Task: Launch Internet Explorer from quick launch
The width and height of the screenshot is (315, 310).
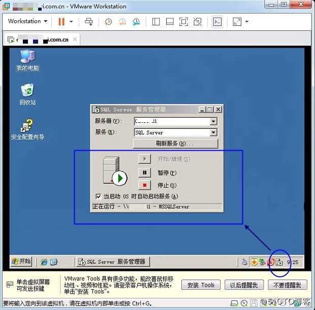Action: pyautogui.click(x=44, y=262)
